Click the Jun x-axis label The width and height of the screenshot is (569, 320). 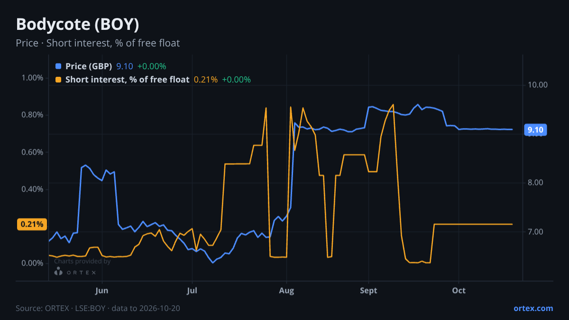[102, 291]
